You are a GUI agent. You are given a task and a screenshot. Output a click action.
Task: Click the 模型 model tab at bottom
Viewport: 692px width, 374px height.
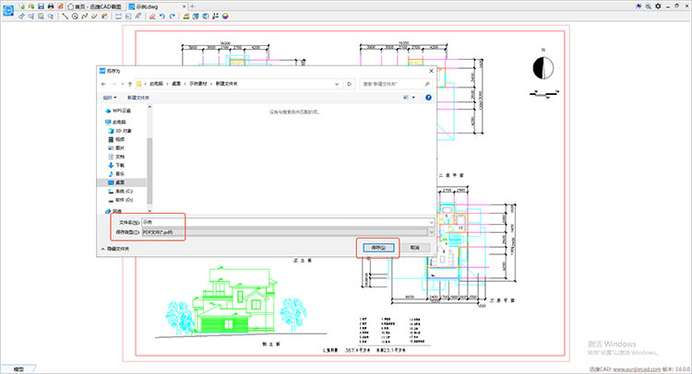click(18, 369)
